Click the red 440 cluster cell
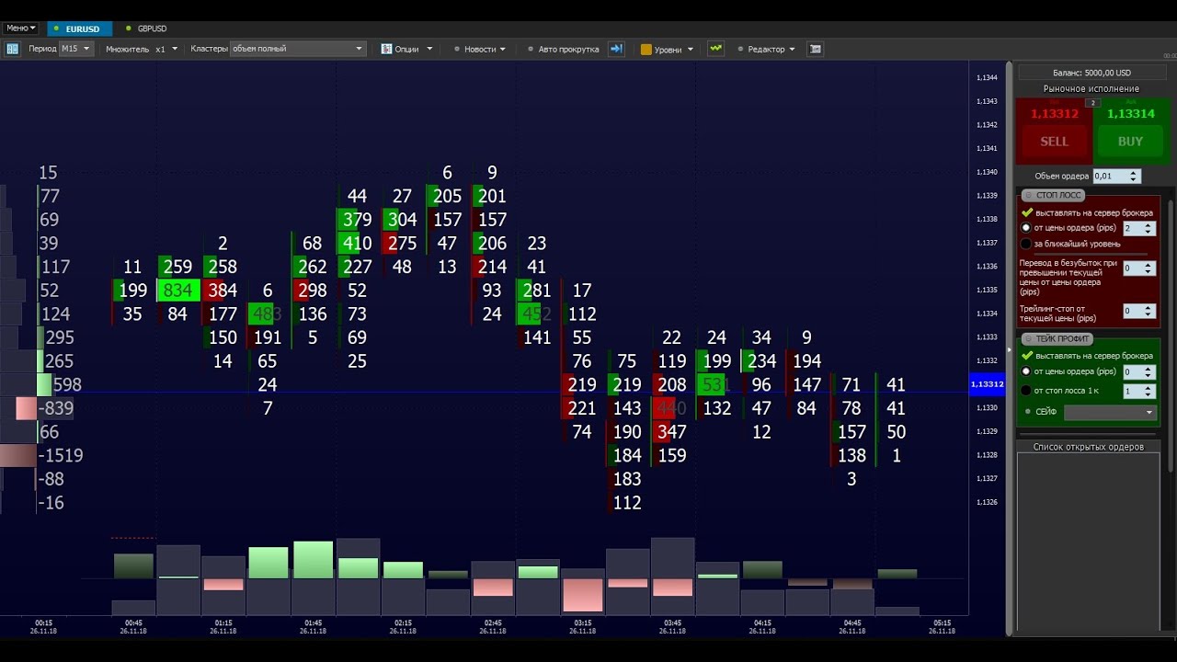The height and width of the screenshot is (662, 1177). coord(672,408)
